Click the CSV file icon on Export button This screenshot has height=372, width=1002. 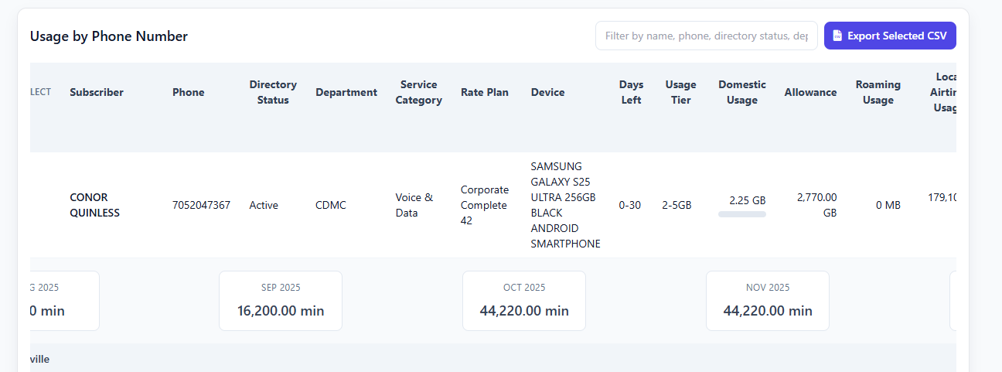pyautogui.click(x=837, y=36)
